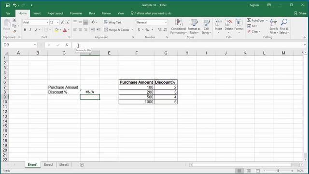Add a new sheet with the plus button
This screenshot has height=174, width=309.
click(82, 165)
